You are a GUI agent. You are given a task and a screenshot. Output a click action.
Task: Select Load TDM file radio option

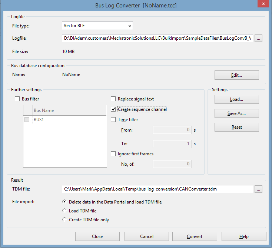click(x=65, y=211)
